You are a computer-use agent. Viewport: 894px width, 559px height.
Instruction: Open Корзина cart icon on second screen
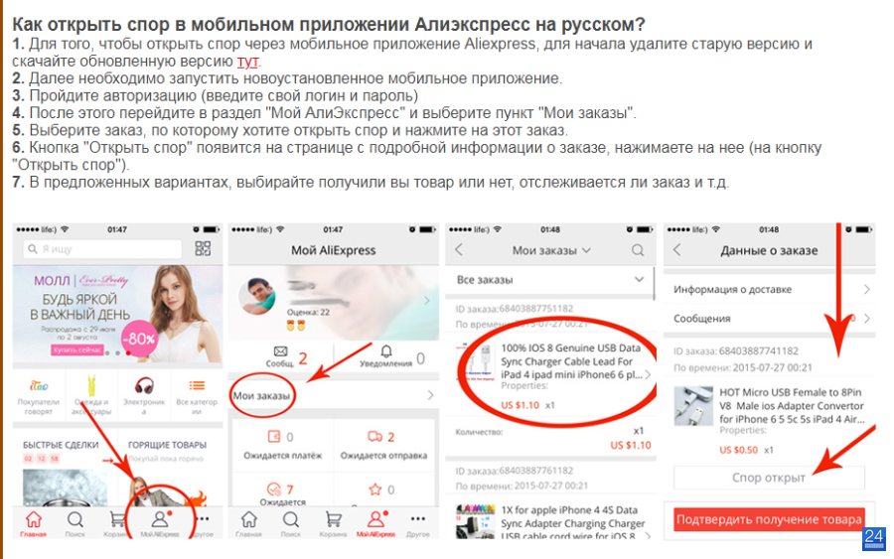(x=333, y=524)
